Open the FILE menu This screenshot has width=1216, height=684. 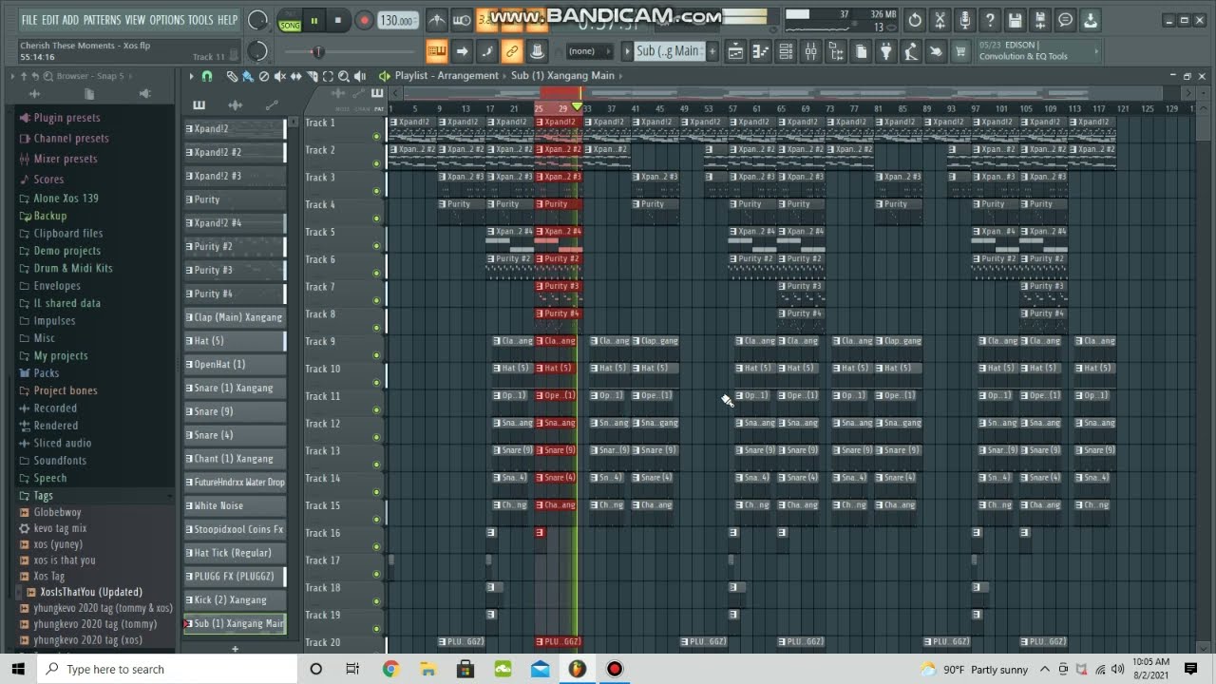point(29,20)
